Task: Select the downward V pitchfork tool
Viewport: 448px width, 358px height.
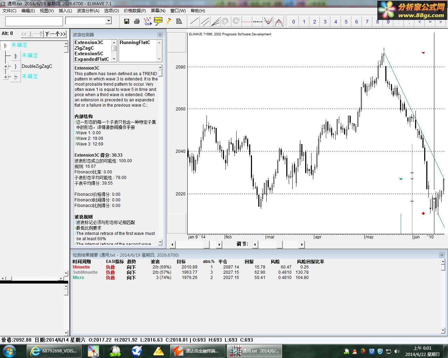Action: (268, 22)
